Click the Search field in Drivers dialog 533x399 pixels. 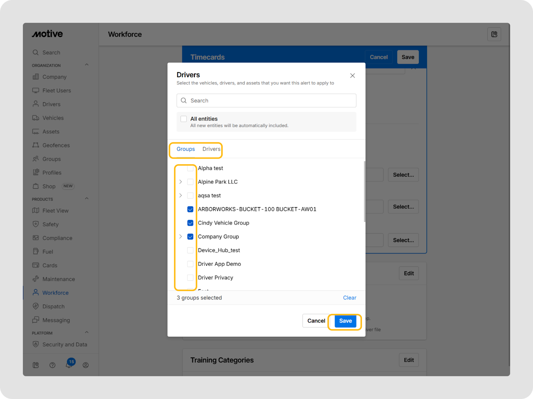coord(266,100)
